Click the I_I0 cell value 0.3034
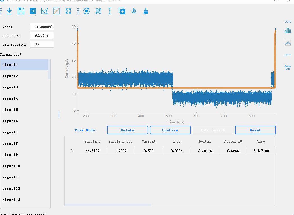 tap(177, 151)
